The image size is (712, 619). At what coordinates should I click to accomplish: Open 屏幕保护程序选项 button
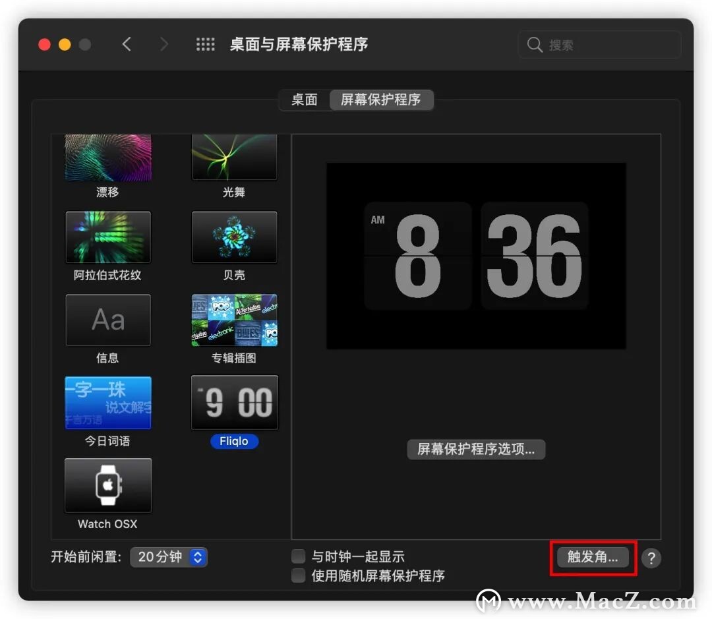point(476,449)
